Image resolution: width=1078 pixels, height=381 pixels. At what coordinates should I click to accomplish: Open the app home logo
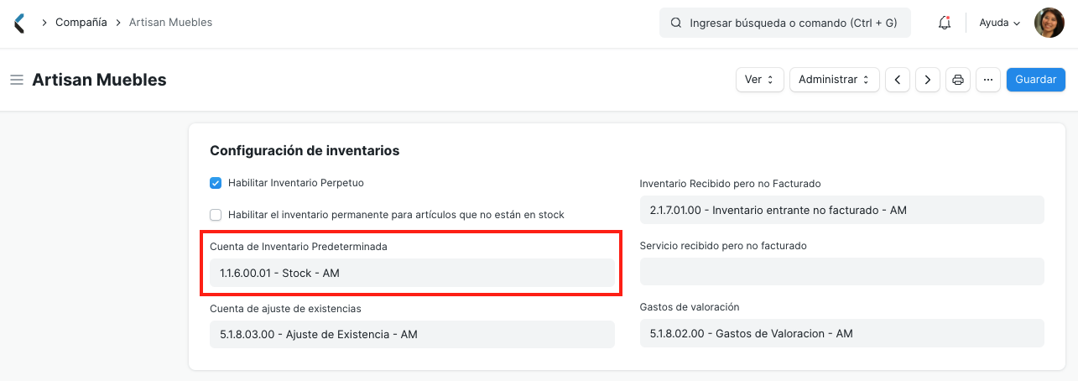pos(19,23)
